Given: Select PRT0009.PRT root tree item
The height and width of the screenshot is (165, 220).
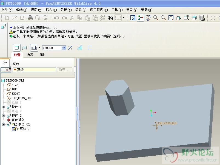Looking at the screenshot, I should pos(15,80).
